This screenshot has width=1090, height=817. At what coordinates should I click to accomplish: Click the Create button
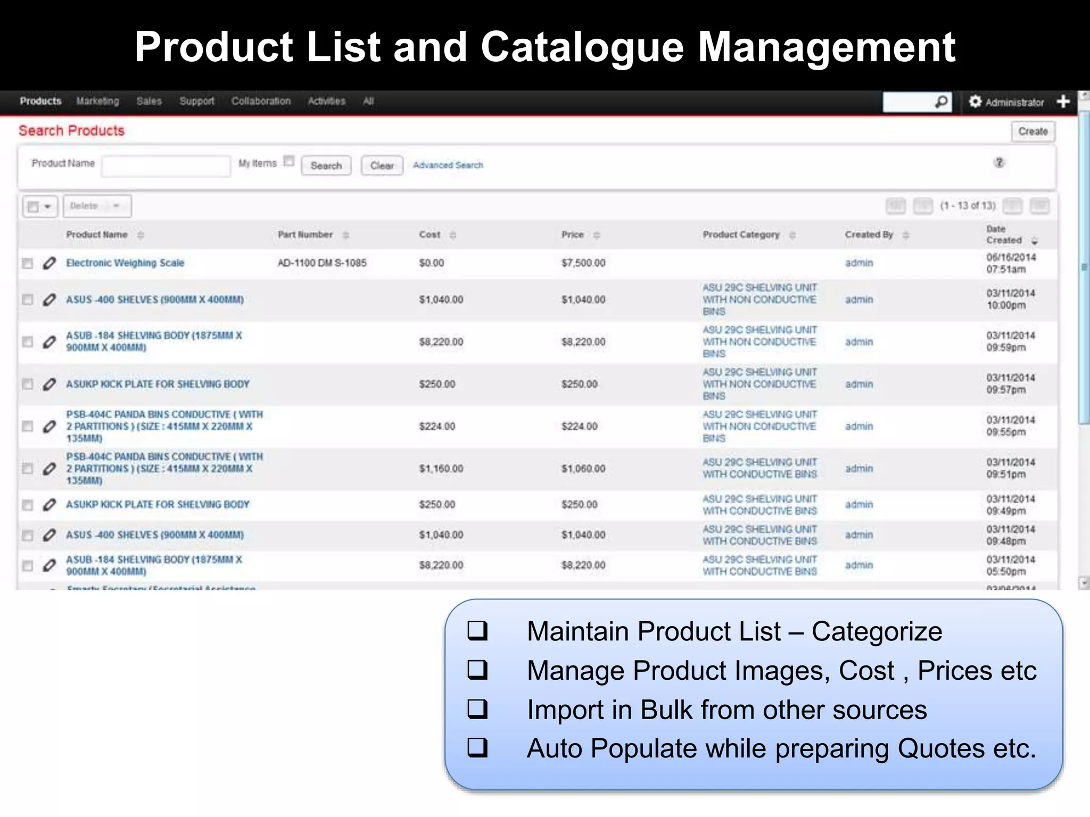pos(1033,131)
